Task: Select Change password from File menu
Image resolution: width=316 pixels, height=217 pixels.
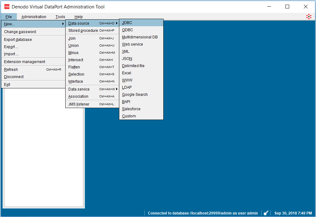Action: pyautogui.click(x=33, y=32)
